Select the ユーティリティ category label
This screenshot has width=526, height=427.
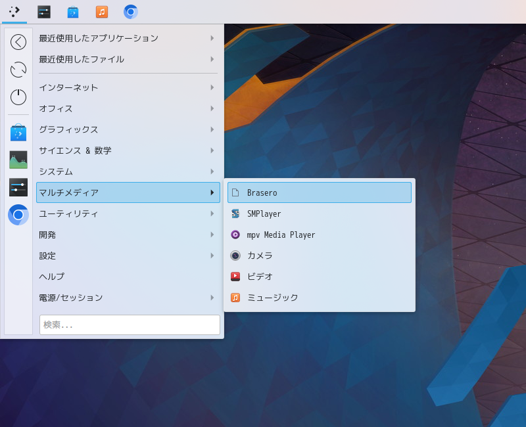68,213
